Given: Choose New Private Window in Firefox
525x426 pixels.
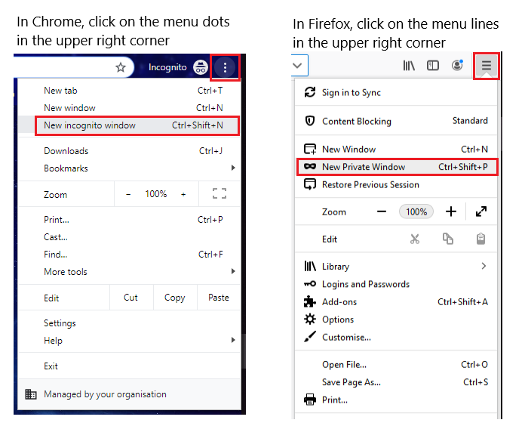Looking at the screenshot, I should click(397, 167).
